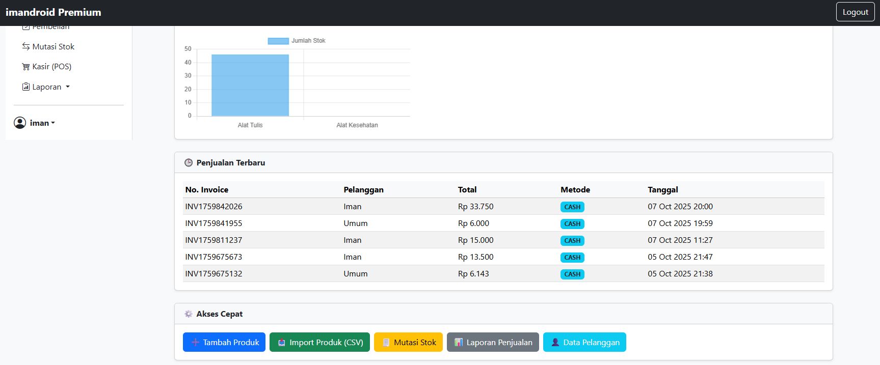Select invoice INV1759811237
880x365 pixels.
(214, 240)
